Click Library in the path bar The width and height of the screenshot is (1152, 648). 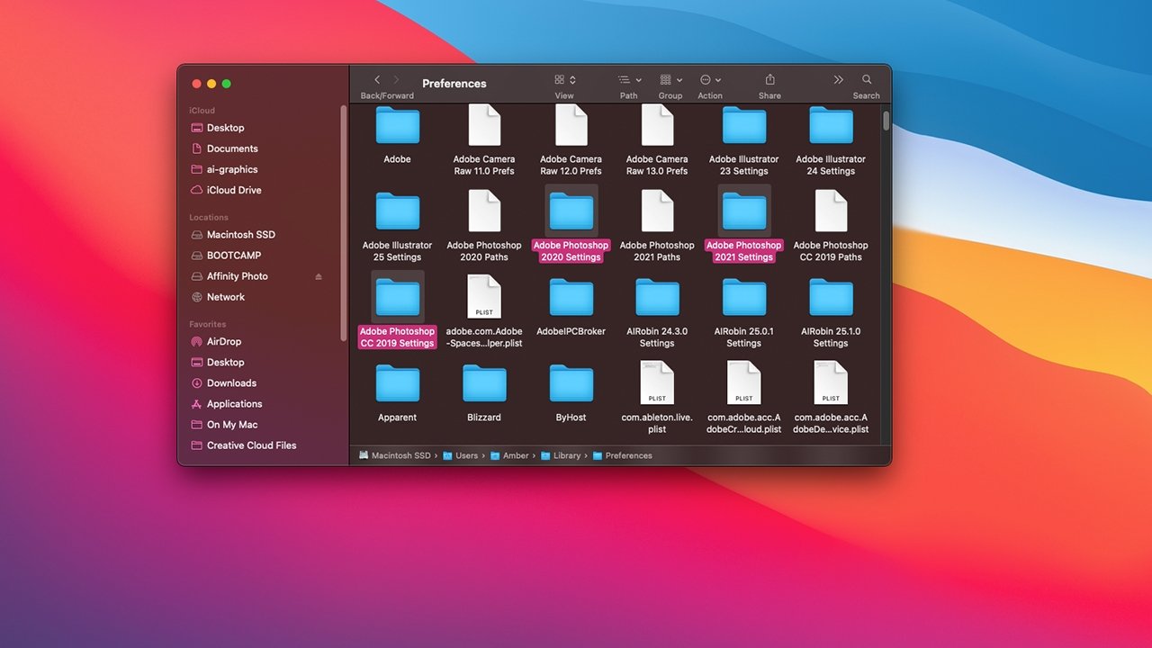[x=566, y=455]
